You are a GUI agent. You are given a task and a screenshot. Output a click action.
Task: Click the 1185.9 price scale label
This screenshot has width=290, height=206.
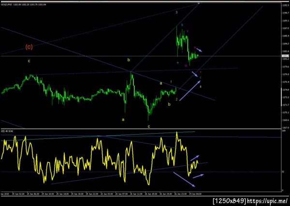[285, 36]
